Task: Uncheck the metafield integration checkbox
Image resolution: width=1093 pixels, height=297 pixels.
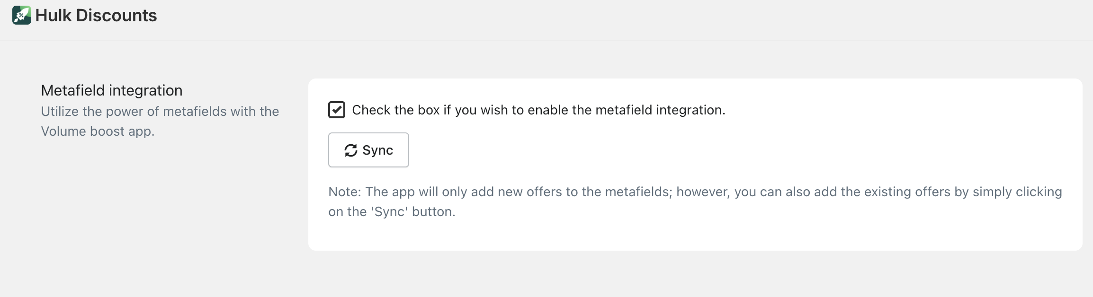Action: pyautogui.click(x=337, y=110)
